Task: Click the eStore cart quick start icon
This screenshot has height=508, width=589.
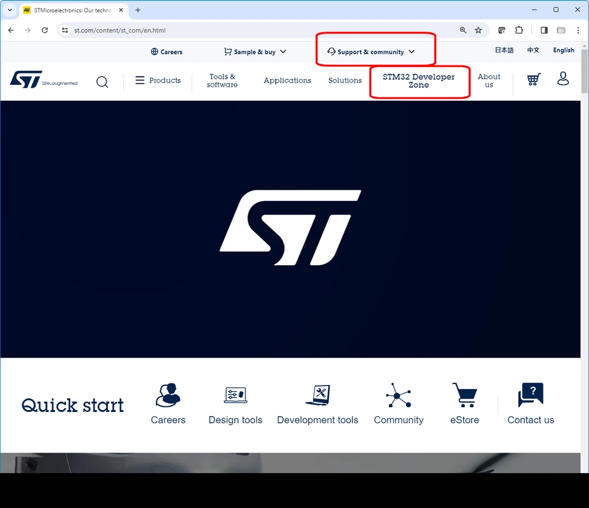Action: point(464,395)
